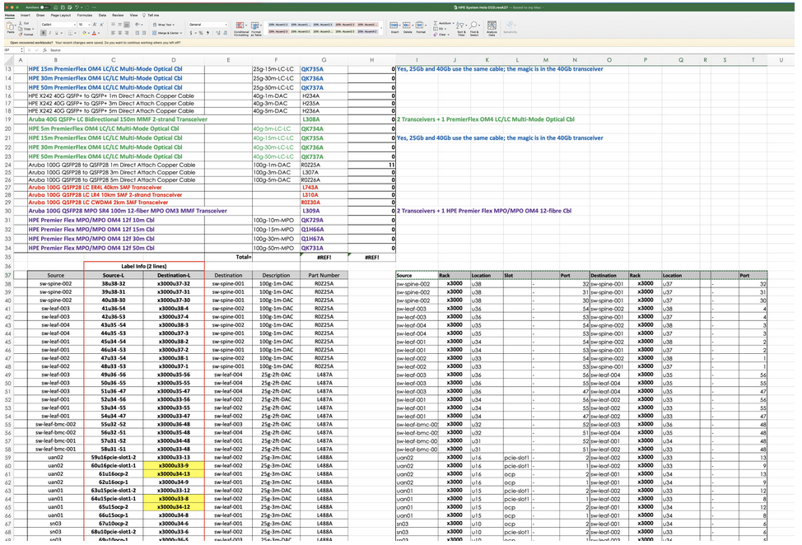802x545 pixels.
Task: Click the Increase Font Size icon
Action: click(x=96, y=25)
